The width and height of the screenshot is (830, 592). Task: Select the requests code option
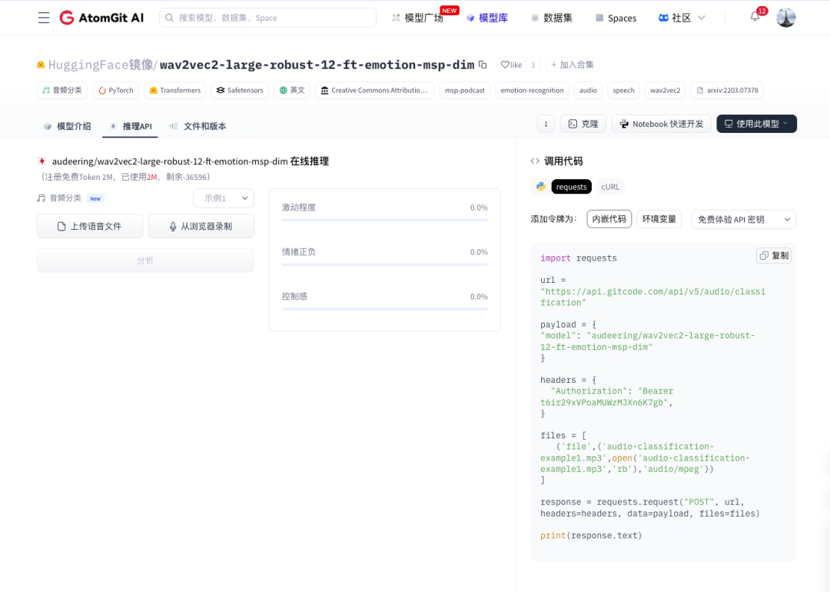pyautogui.click(x=571, y=186)
